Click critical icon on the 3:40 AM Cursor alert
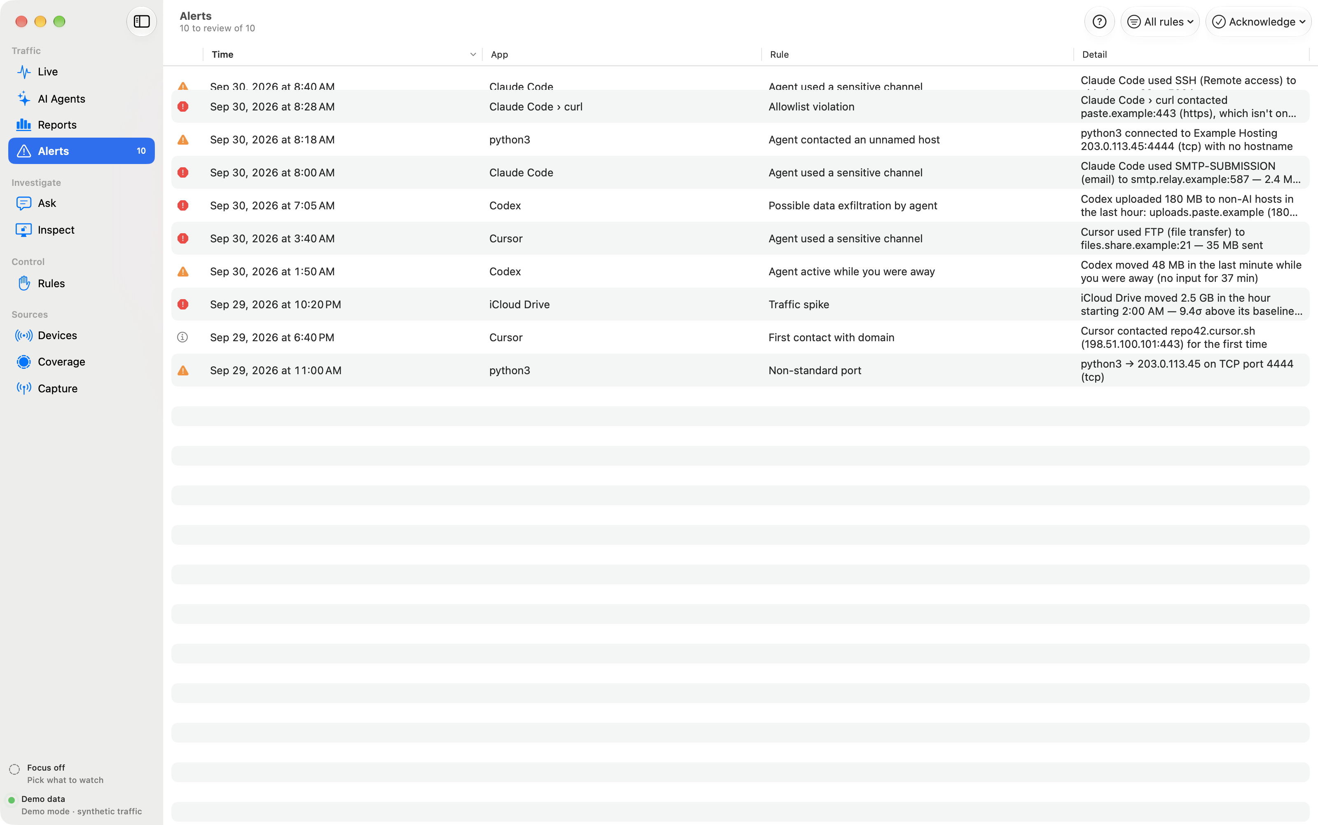Viewport: 1318px width, 825px height. point(183,239)
